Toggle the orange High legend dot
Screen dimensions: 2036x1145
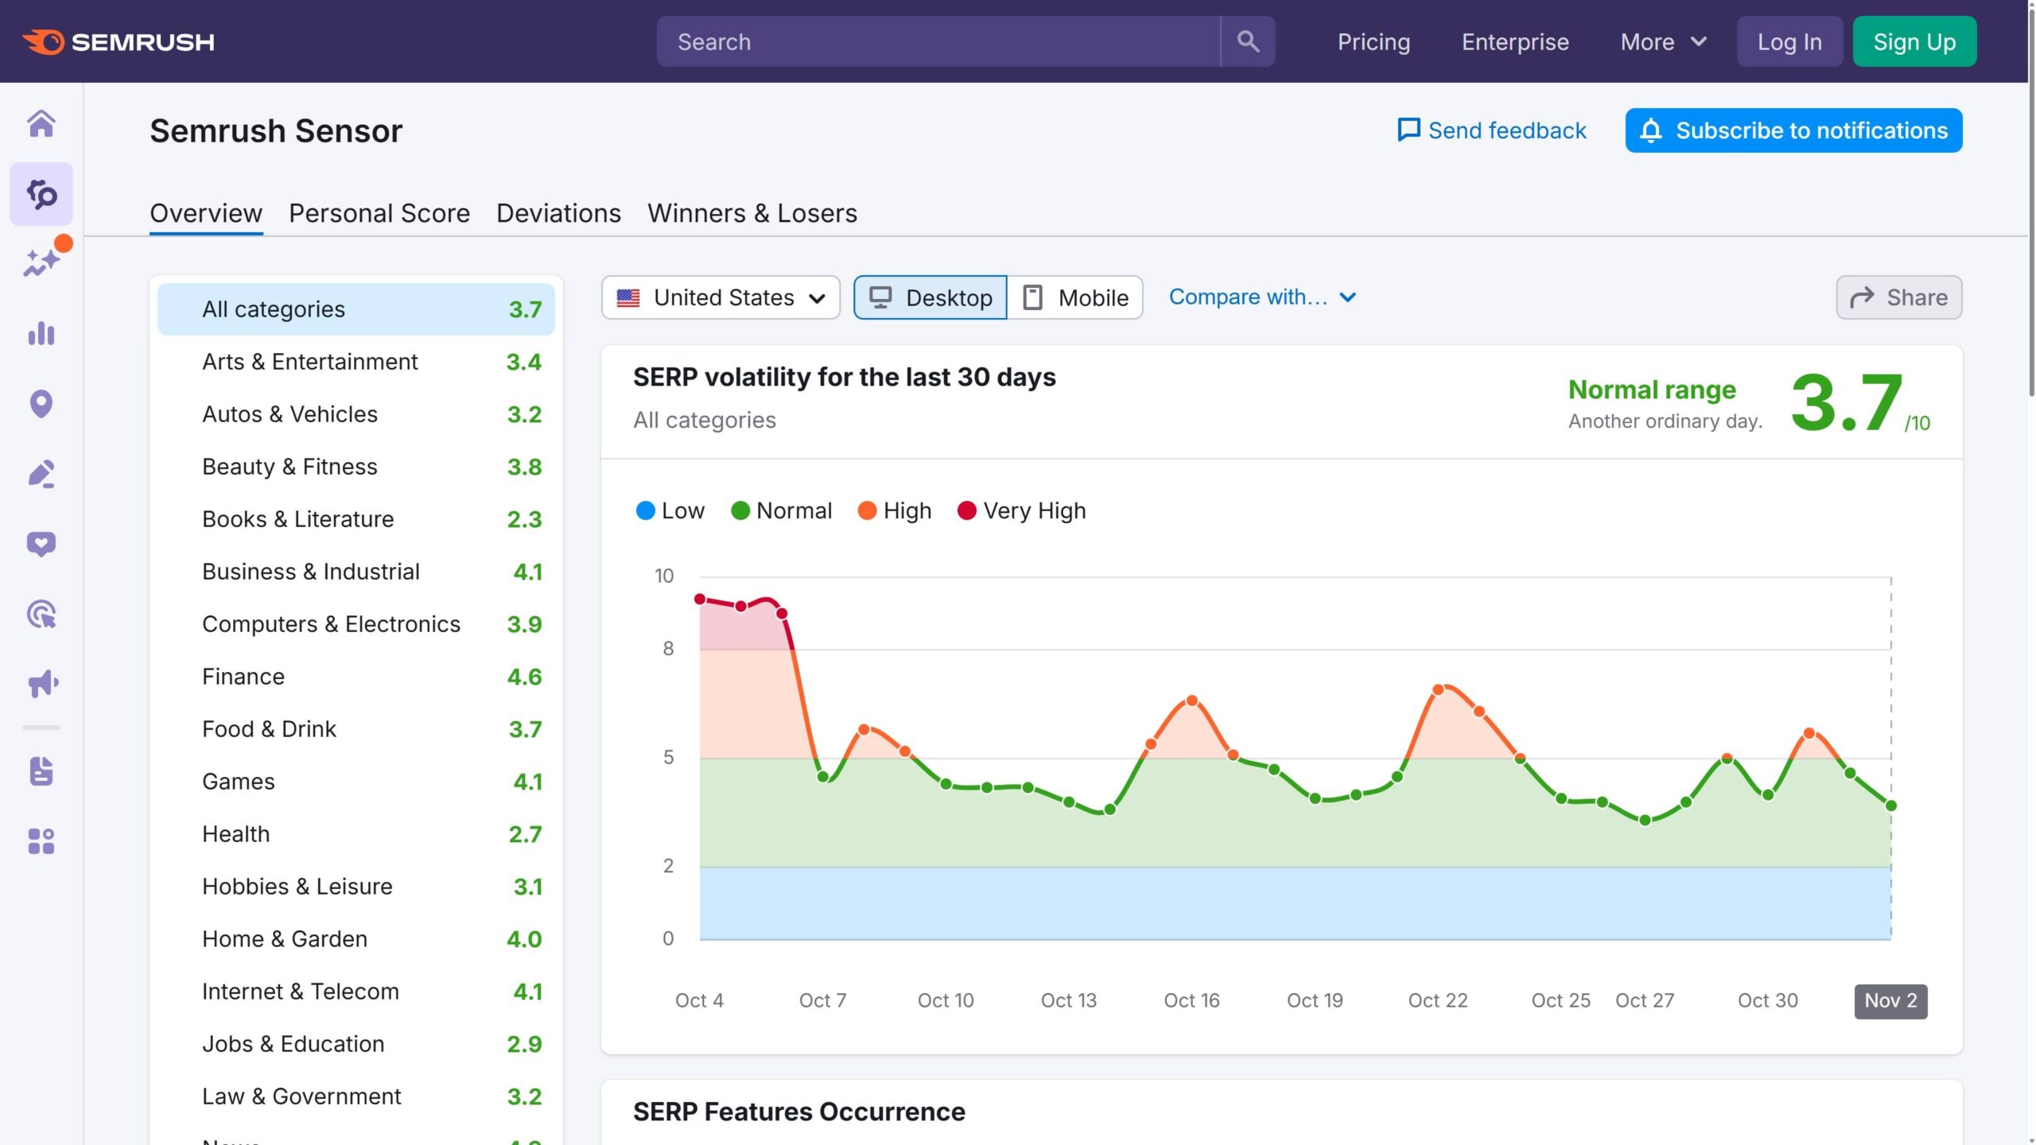pyautogui.click(x=867, y=510)
